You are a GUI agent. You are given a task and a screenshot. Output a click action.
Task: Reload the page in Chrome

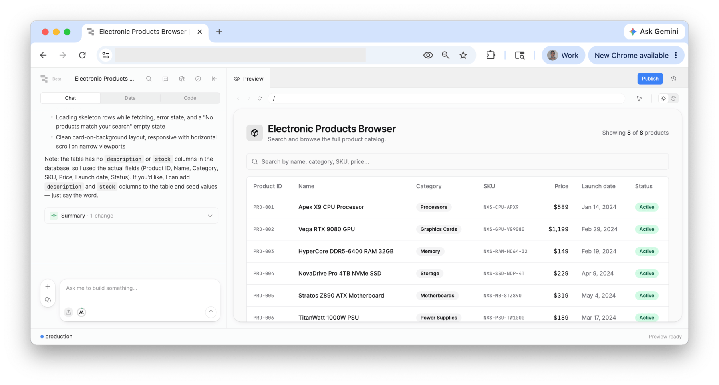tap(82, 55)
